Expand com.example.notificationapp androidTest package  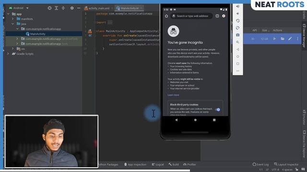pos(17,39)
